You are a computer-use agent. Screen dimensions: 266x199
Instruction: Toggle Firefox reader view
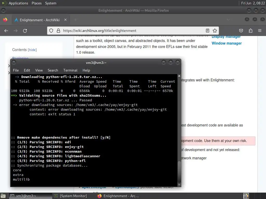(x=207, y=31)
